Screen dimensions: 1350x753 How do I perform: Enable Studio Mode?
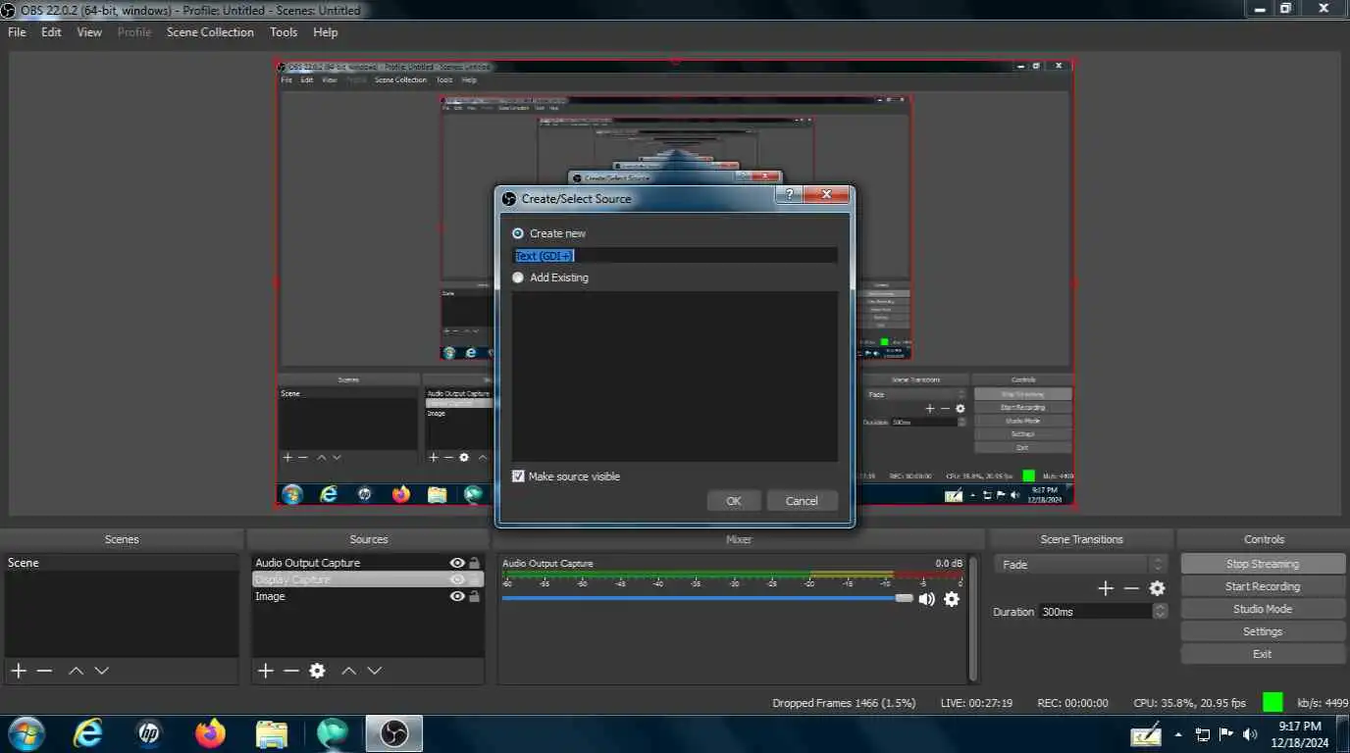coord(1263,609)
